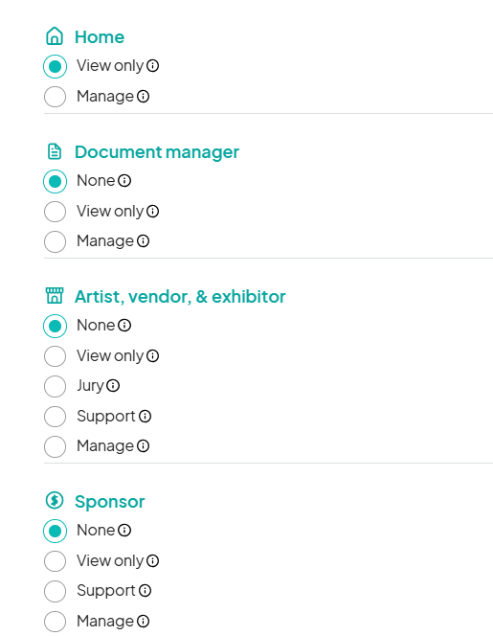
Task: Click the Sponsor section heading
Action: click(109, 502)
